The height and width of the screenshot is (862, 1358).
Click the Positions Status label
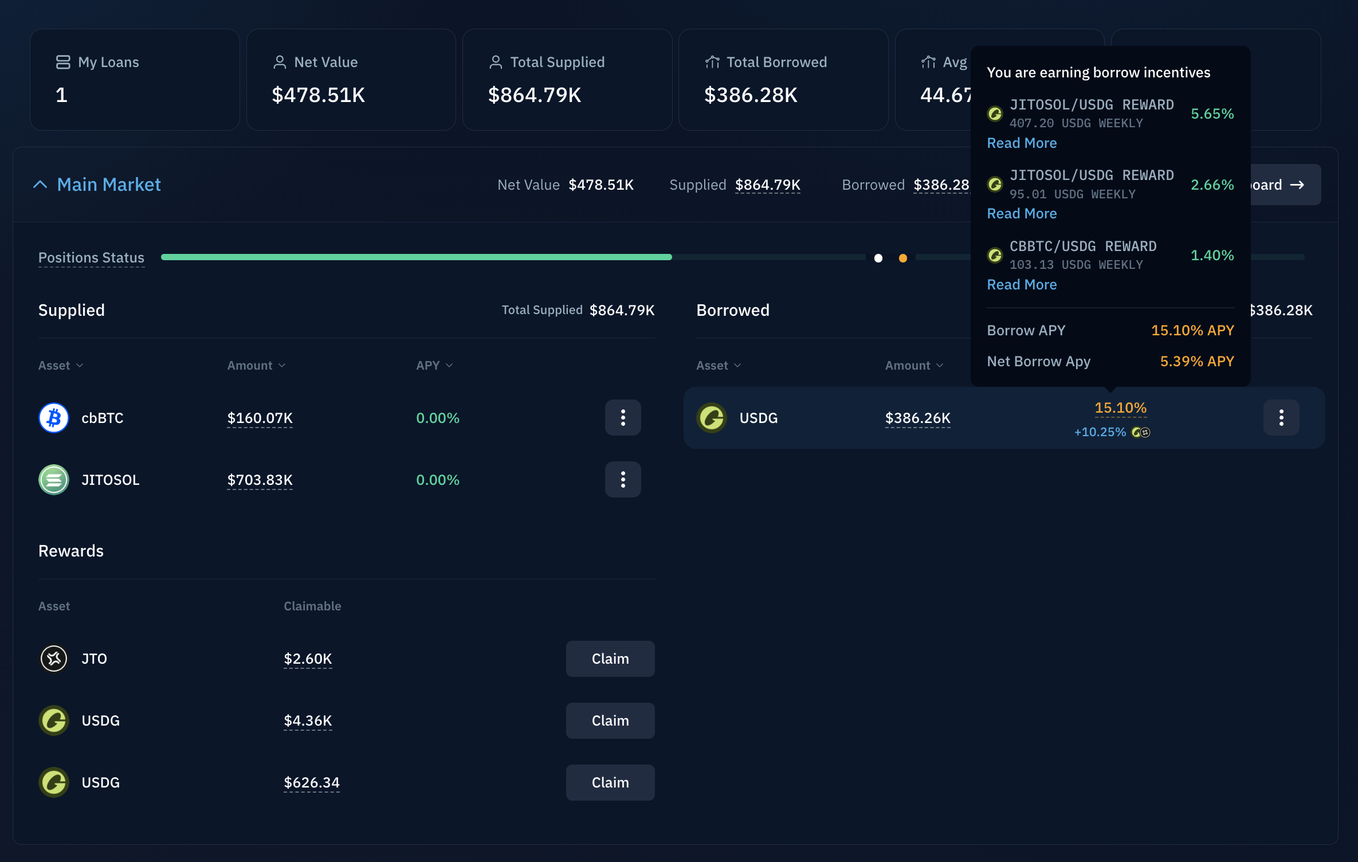pyautogui.click(x=91, y=258)
